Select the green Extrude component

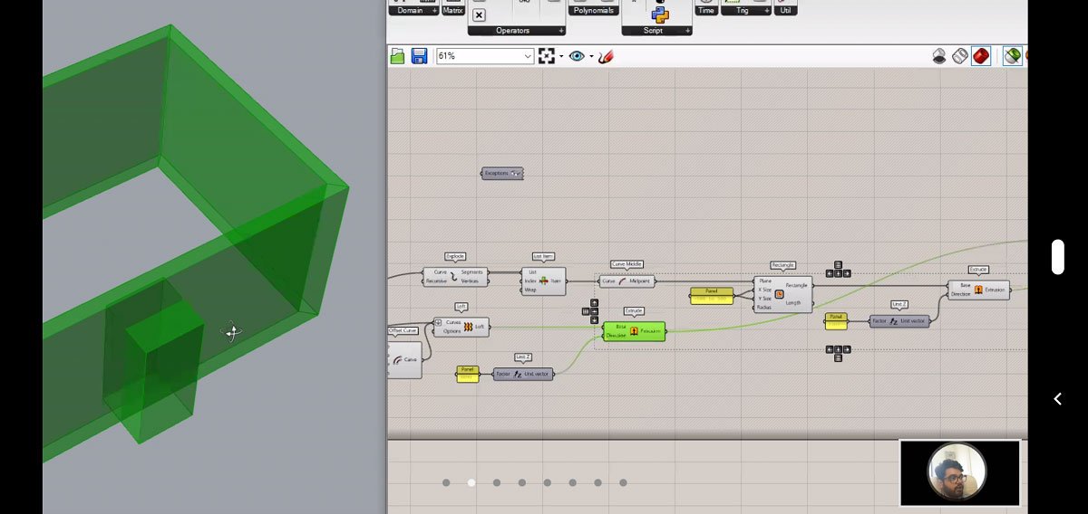coord(634,331)
